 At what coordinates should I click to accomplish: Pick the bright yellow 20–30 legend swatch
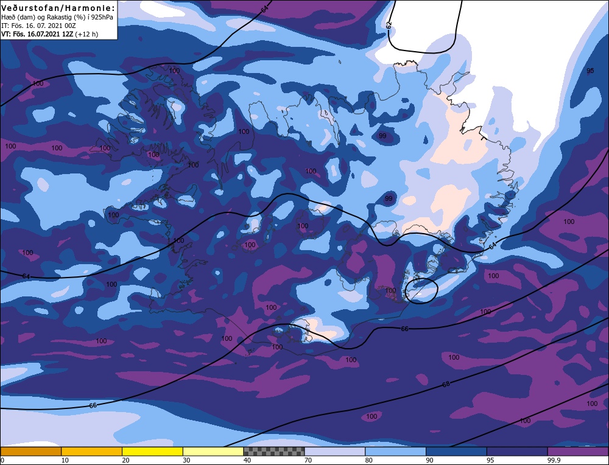[x=152, y=452]
